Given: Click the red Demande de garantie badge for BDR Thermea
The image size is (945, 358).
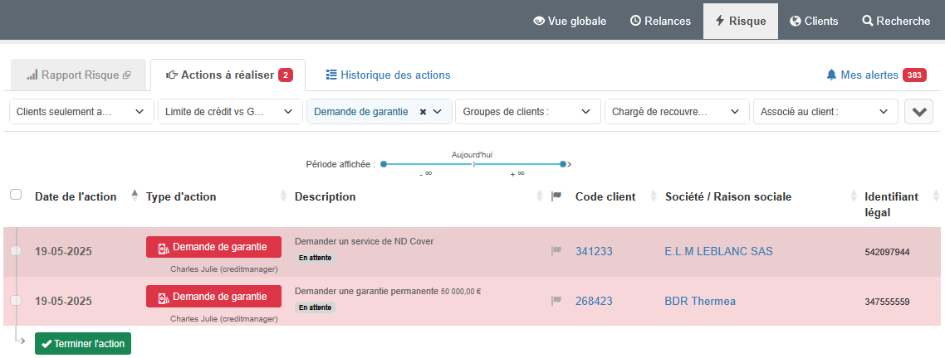Looking at the screenshot, I should pyautogui.click(x=213, y=296).
